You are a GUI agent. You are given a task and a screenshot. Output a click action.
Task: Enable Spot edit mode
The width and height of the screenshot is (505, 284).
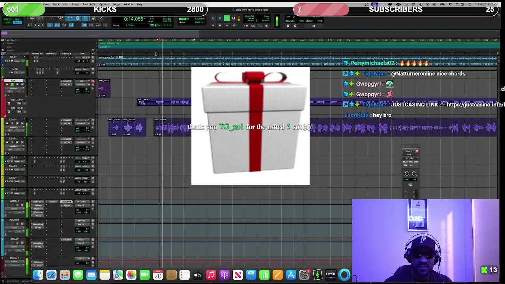coord(17,19)
